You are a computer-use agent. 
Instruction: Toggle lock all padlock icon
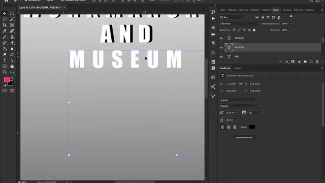click(254, 30)
